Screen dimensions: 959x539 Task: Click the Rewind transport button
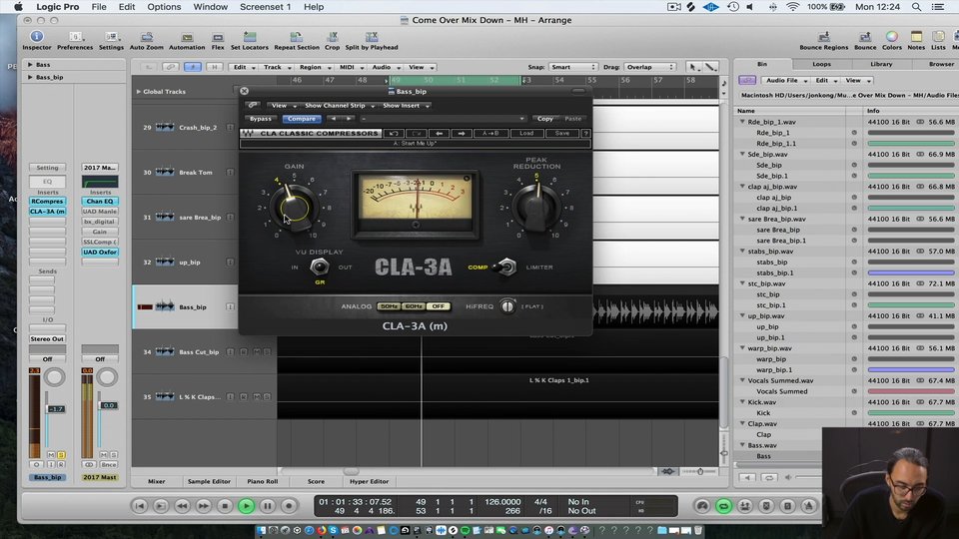182,506
